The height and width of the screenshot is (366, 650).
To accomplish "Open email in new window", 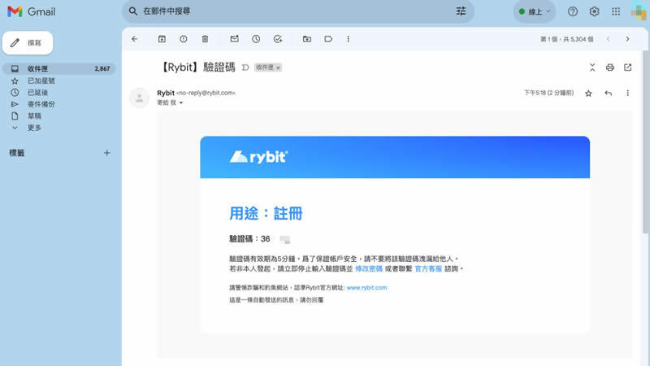I will tap(627, 68).
